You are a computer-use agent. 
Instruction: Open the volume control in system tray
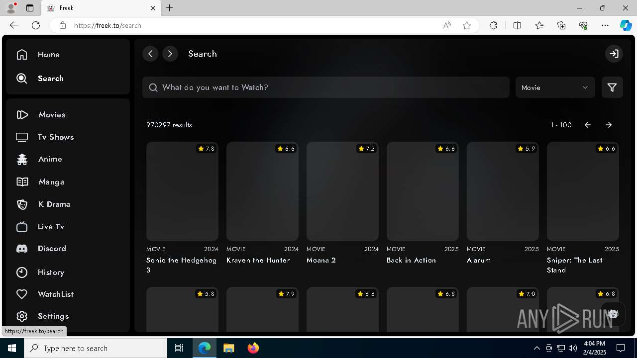(572, 348)
